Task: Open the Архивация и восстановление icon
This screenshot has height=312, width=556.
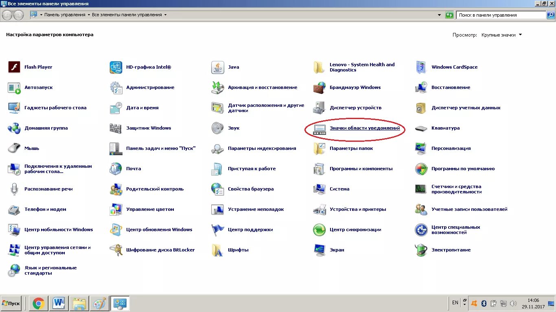Action: point(218,87)
